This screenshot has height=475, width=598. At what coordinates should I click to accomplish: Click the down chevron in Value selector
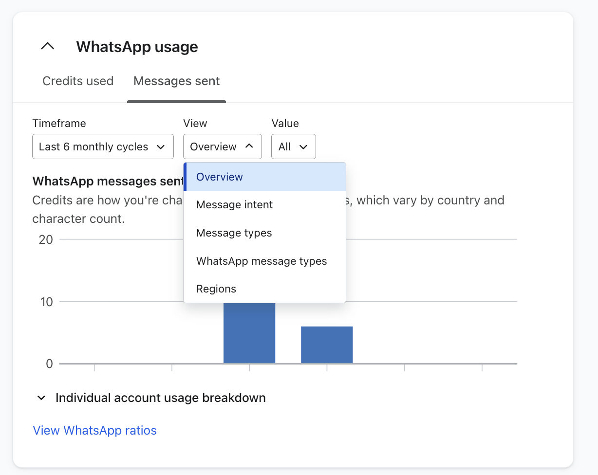tap(303, 147)
